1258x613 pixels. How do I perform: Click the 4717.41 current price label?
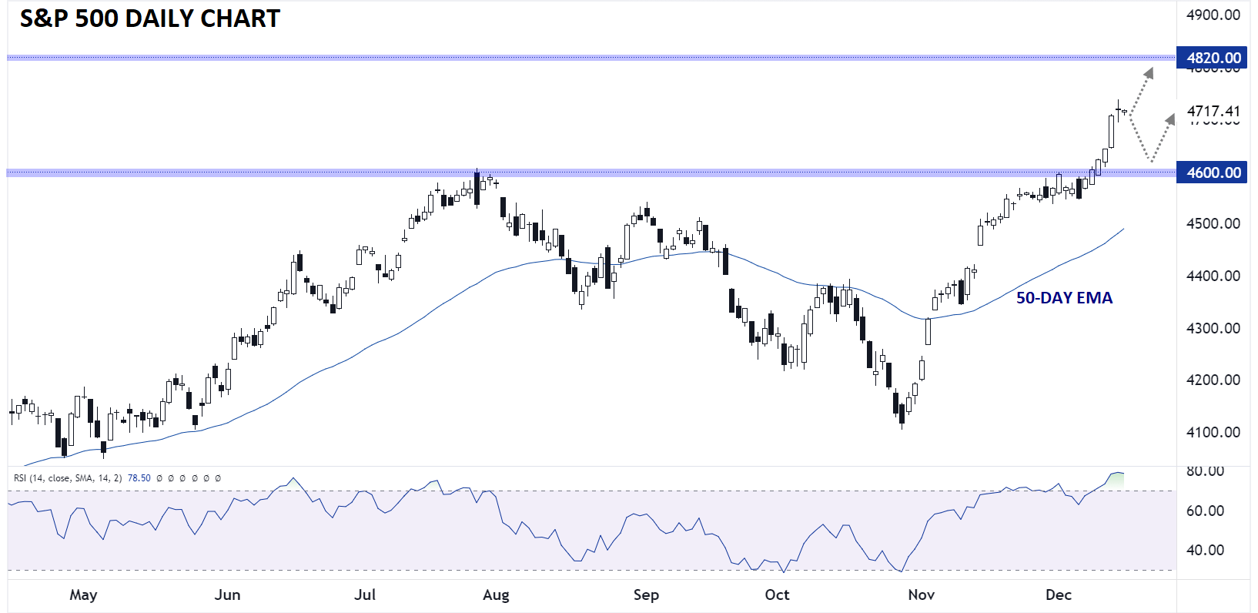coord(1213,111)
